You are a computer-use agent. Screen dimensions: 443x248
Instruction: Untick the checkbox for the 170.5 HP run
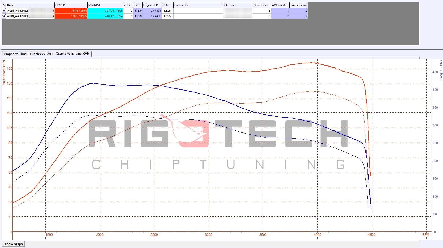tap(4, 16)
